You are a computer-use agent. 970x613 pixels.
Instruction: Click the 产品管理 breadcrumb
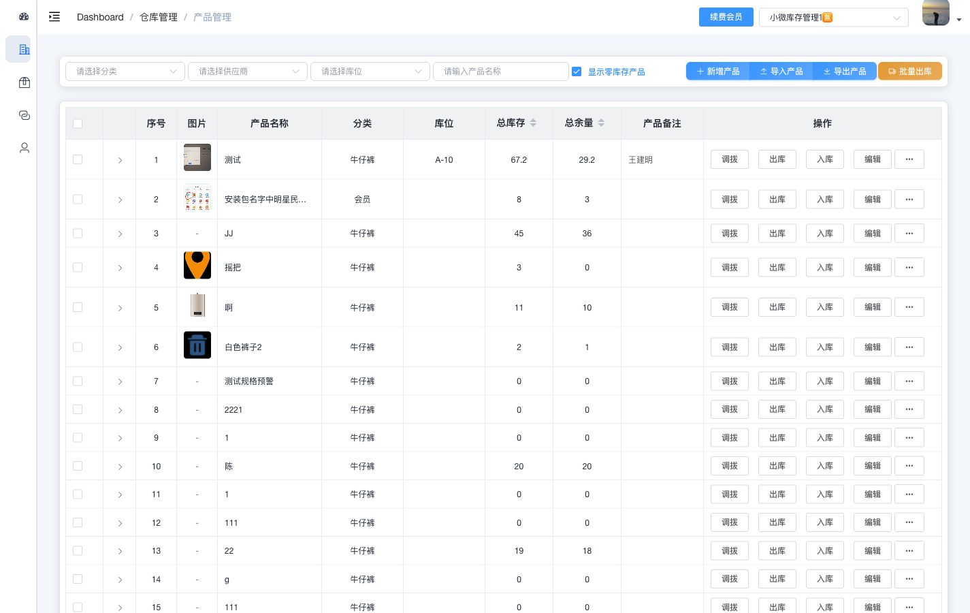point(212,17)
